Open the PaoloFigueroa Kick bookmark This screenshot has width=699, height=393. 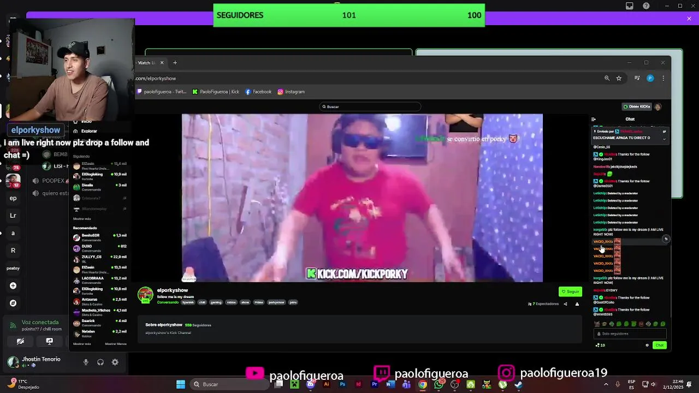[x=216, y=92]
